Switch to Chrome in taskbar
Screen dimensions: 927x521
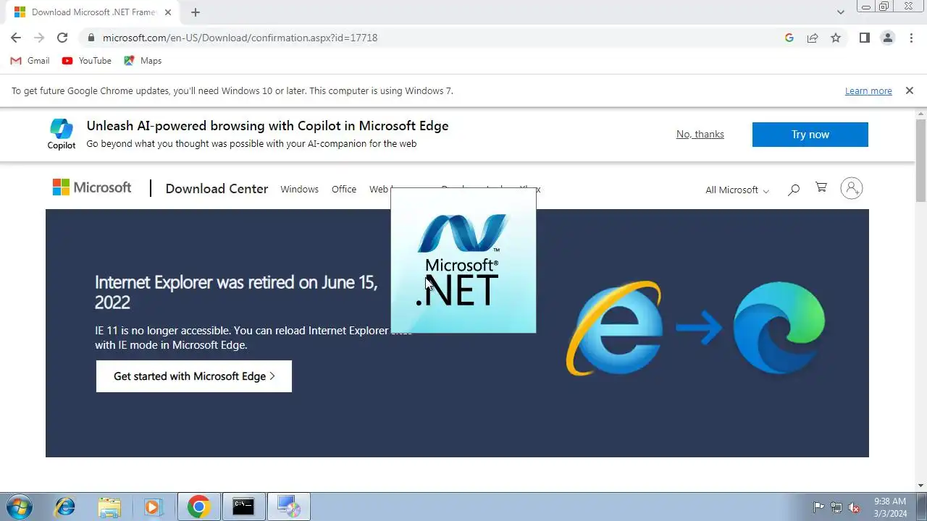pyautogui.click(x=198, y=507)
